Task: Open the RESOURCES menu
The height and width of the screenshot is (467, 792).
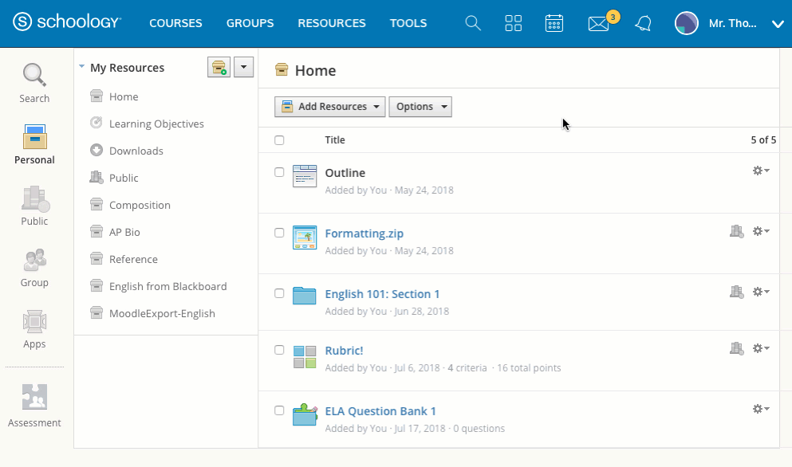Action: pyautogui.click(x=332, y=24)
